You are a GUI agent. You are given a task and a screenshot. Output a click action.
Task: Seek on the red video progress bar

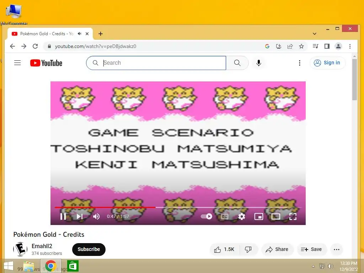(x=178, y=207)
